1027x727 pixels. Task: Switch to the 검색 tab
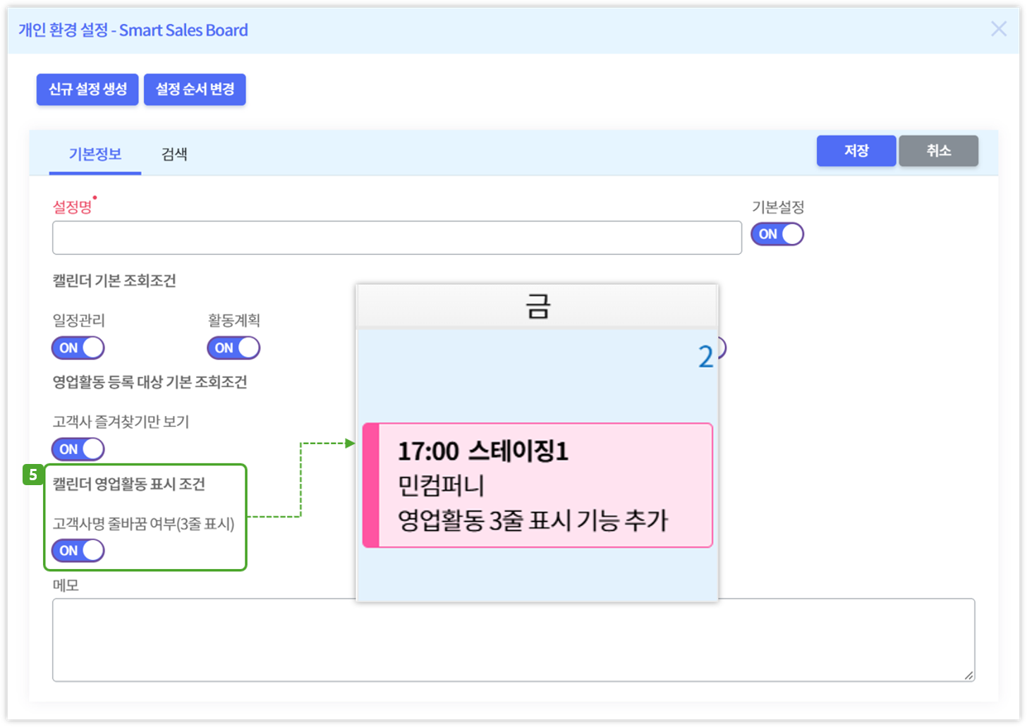174,154
